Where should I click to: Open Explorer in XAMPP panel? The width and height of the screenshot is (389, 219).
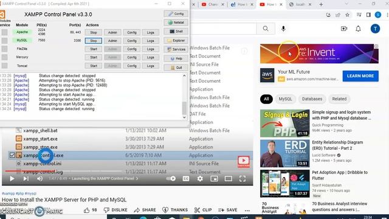[x=176, y=40]
